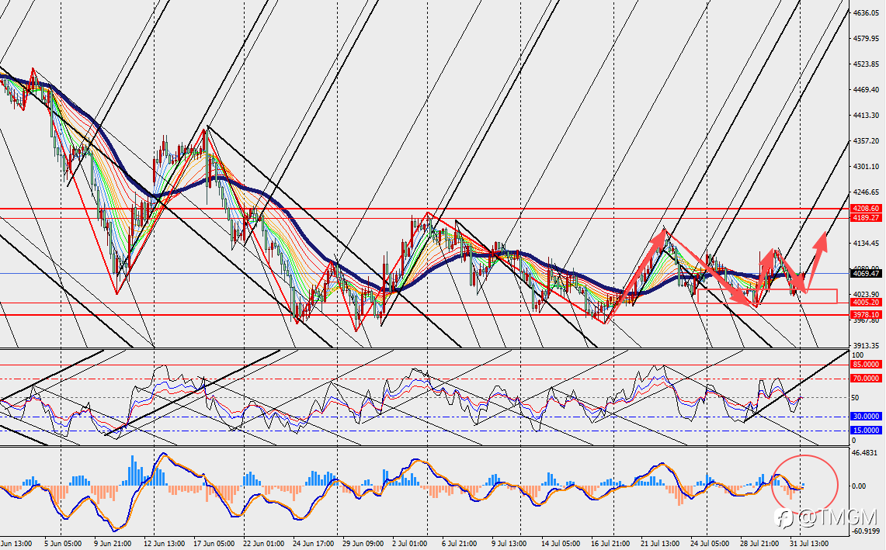The width and height of the screenshot is (886, 550).
Task: Click the 14 Jul 05:00 time label
Action: click(561, 544)
